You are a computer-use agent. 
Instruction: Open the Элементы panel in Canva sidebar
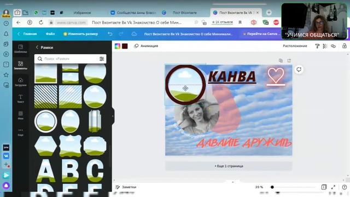pyautogui.click(x=21, y=65)
